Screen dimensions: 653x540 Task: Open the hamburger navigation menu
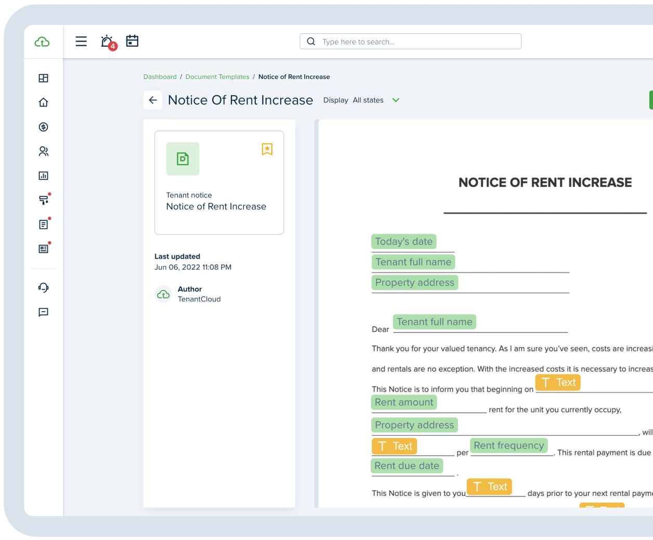[x=81, y=41]
